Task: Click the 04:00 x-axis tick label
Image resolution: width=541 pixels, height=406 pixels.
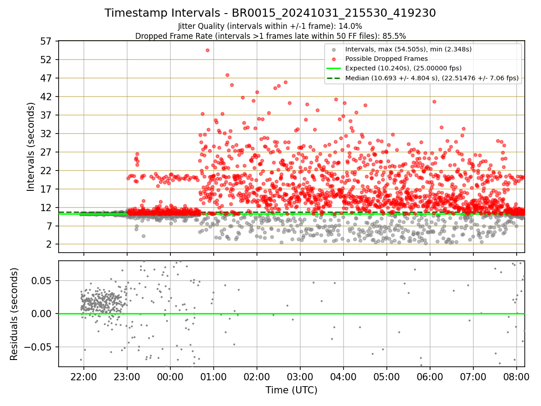Action: [x=344, y=376]
